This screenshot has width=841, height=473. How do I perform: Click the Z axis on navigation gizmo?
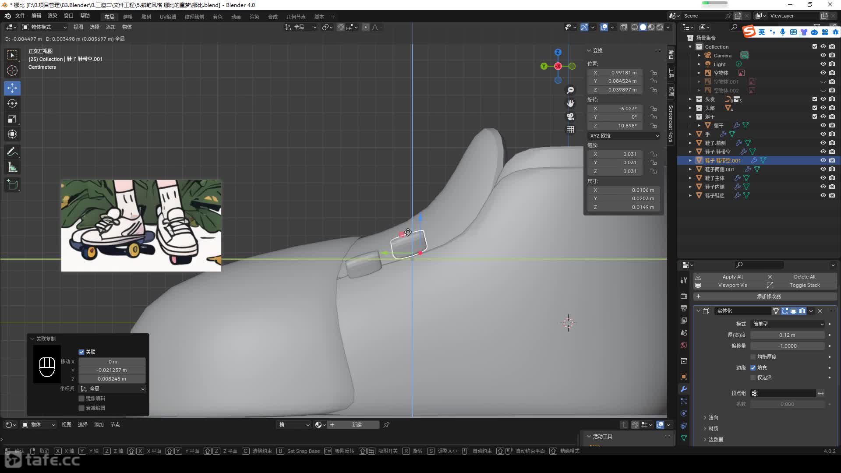point(558,52)
